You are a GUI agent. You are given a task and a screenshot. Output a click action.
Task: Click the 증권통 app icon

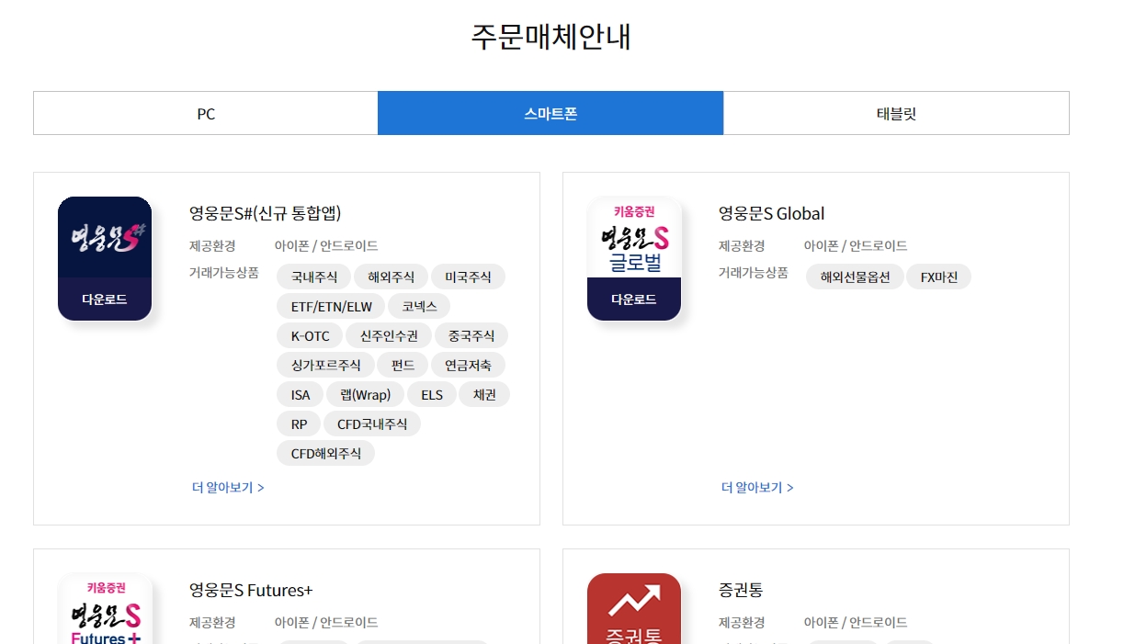(x=634, y=608)
